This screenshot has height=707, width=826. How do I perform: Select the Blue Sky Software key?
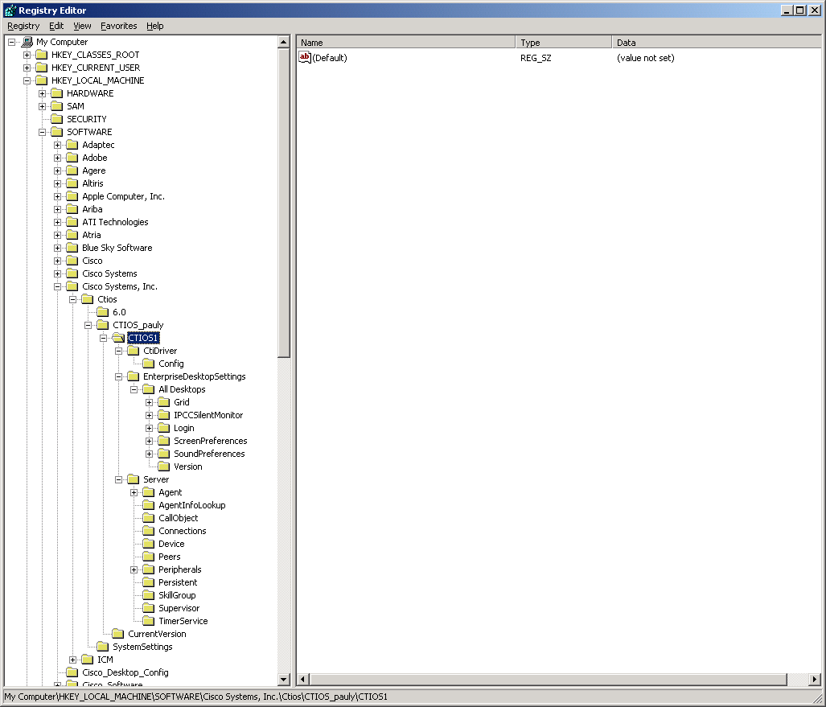point(117,249)
